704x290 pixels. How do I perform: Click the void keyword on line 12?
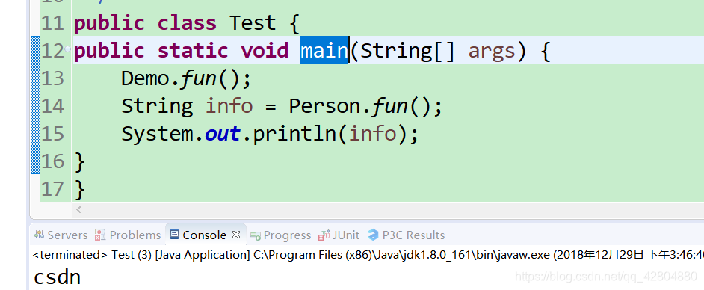[x=265, y=50]
